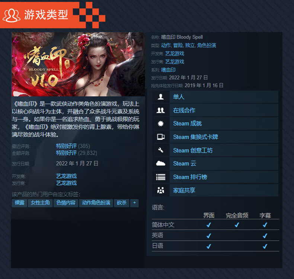Click the 角色扮演 genre link

tap(207, 45)
